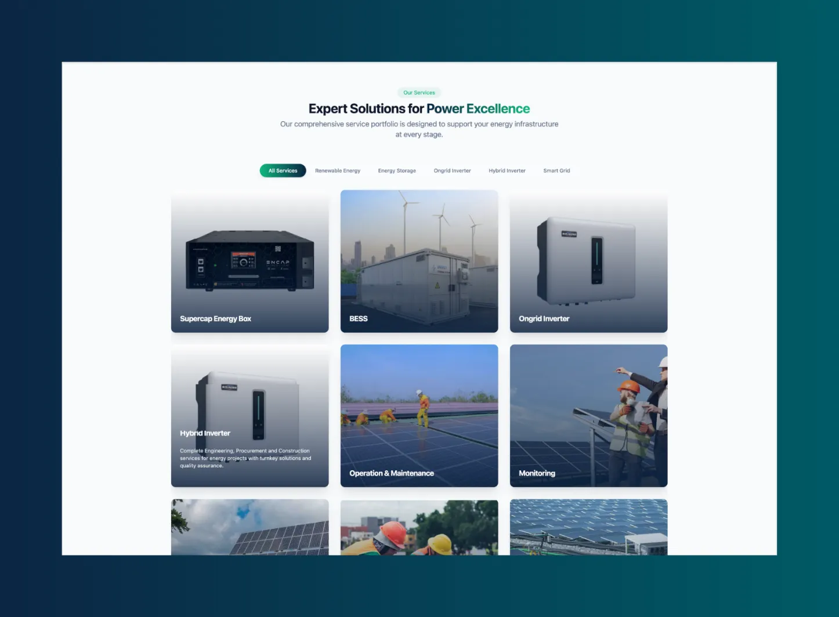Open the Monitoring service card
839x617 pixels.
[x=588, y=415]
